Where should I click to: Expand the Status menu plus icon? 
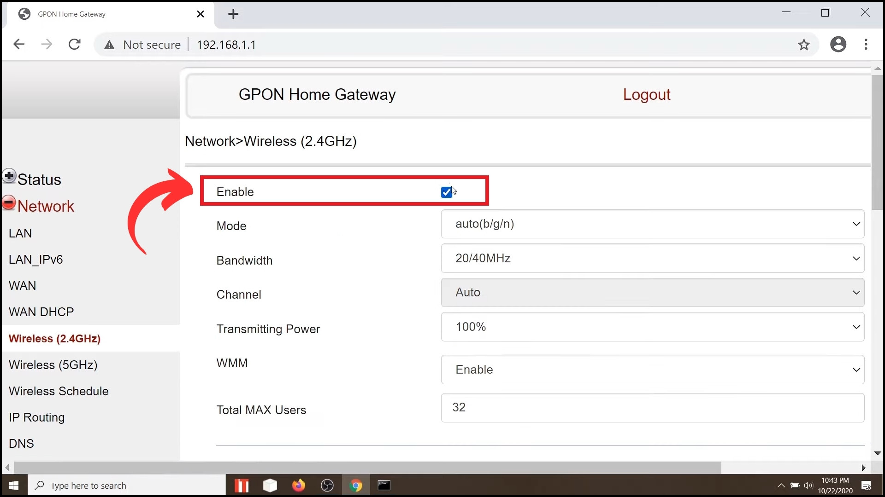coord(9,176)
